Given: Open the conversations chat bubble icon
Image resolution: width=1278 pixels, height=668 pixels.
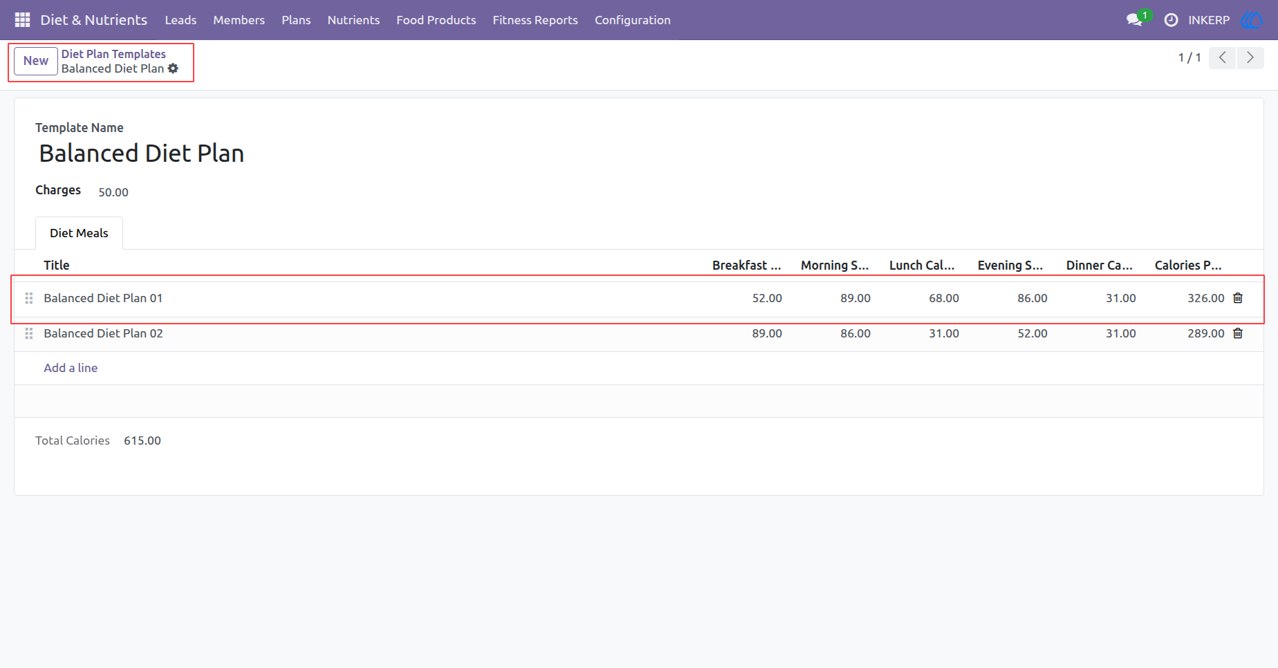Looking at the screenshot, I should click(1134, 20).
